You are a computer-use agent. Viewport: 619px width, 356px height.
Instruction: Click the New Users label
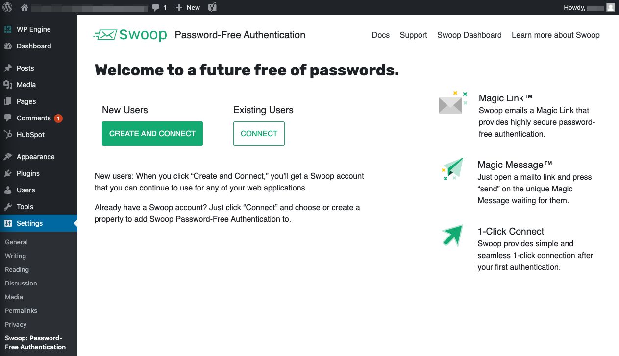click(125, 110)
